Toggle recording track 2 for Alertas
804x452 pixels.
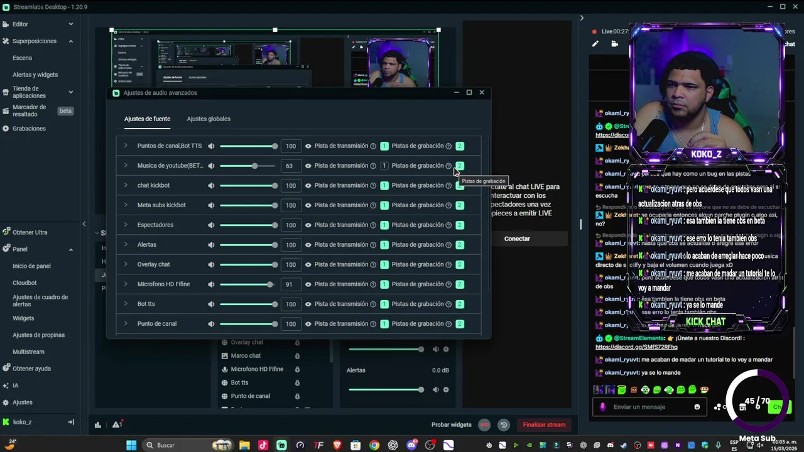click(x=460, y=245)
